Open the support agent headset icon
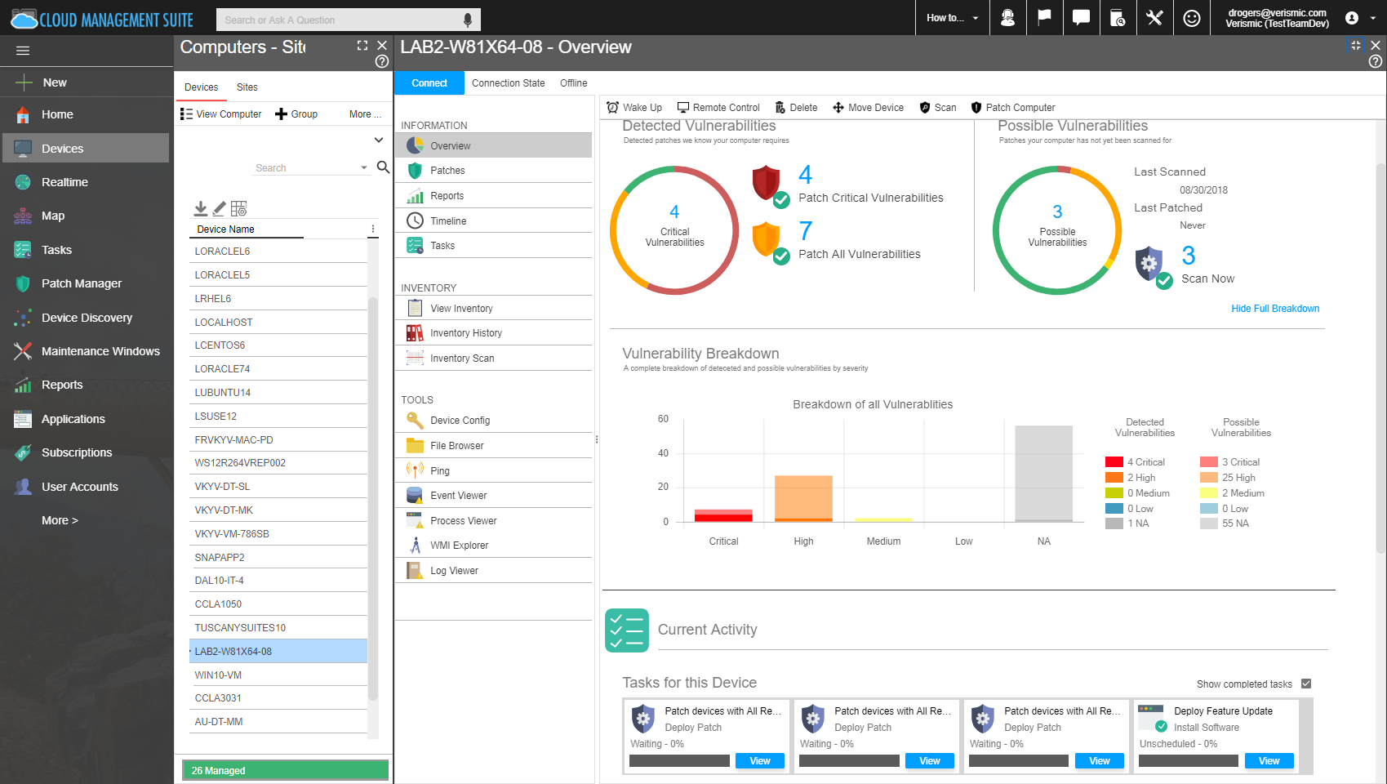 pyautogui.click(x=1007, y=18)
